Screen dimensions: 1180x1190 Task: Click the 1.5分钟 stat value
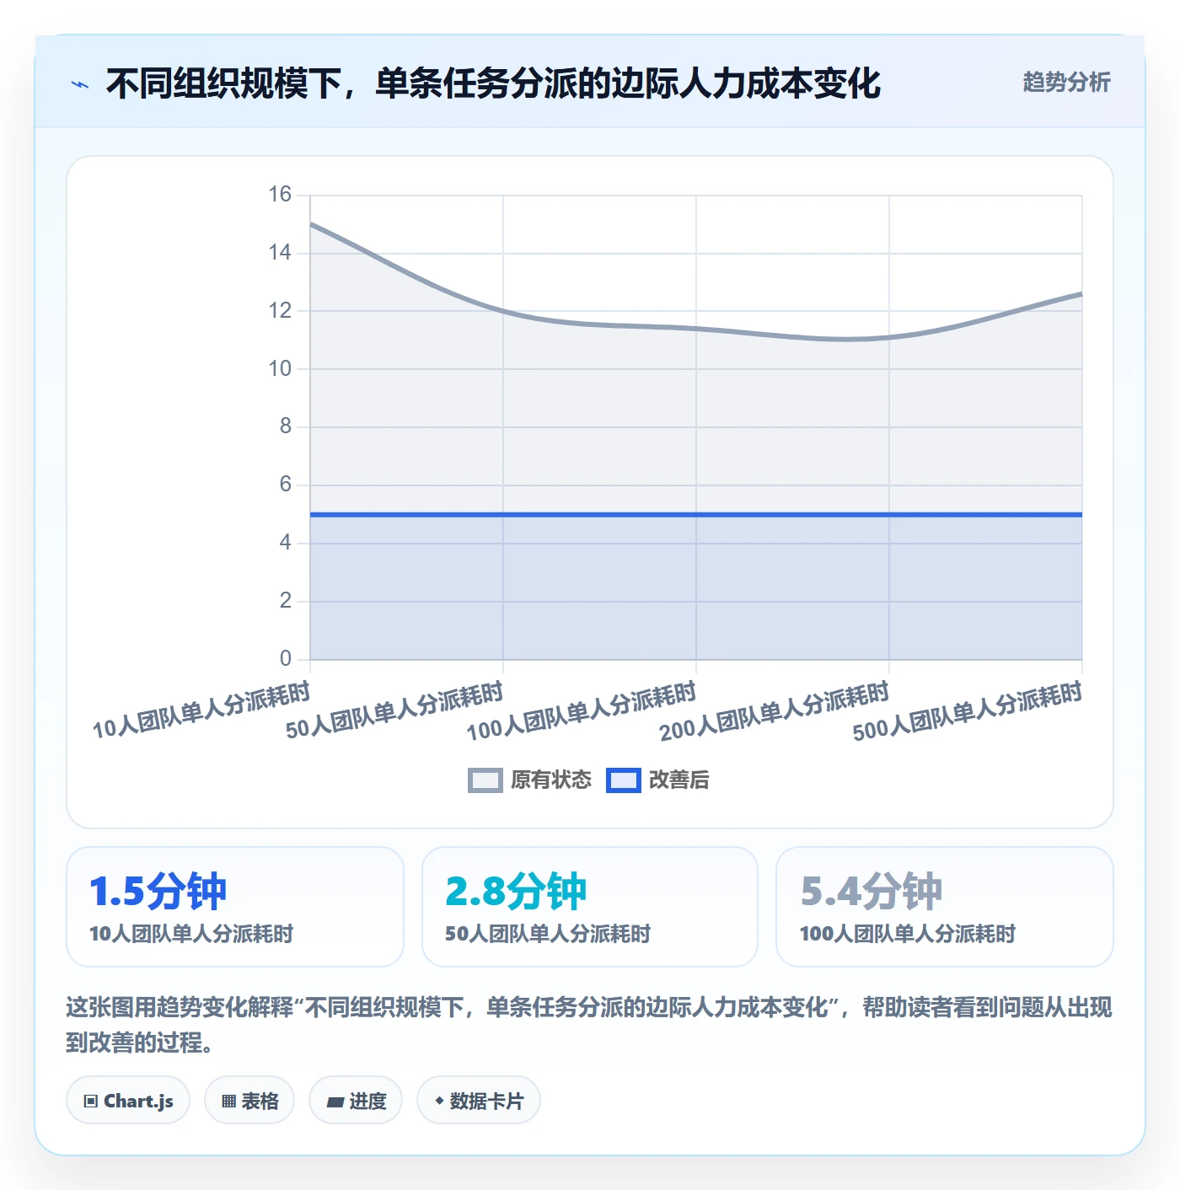(x=158, y=892)
